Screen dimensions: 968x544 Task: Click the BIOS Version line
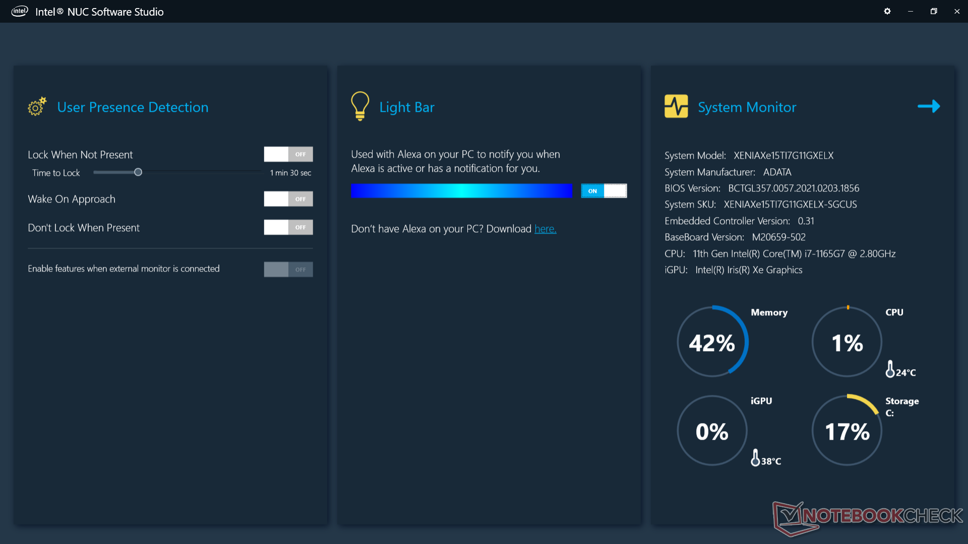[762, 188]
